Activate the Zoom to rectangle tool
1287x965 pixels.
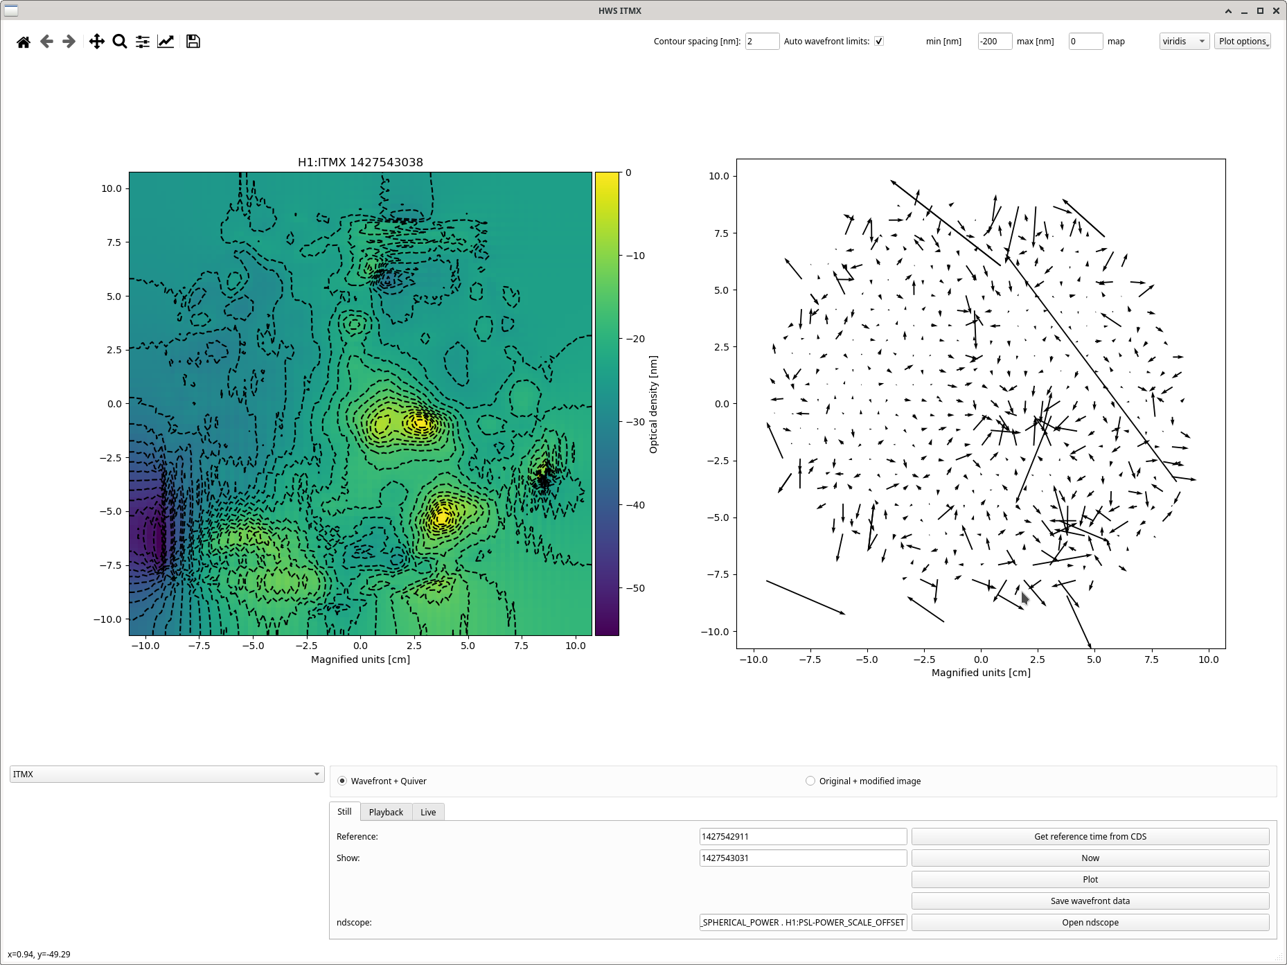tap(120, 42)
